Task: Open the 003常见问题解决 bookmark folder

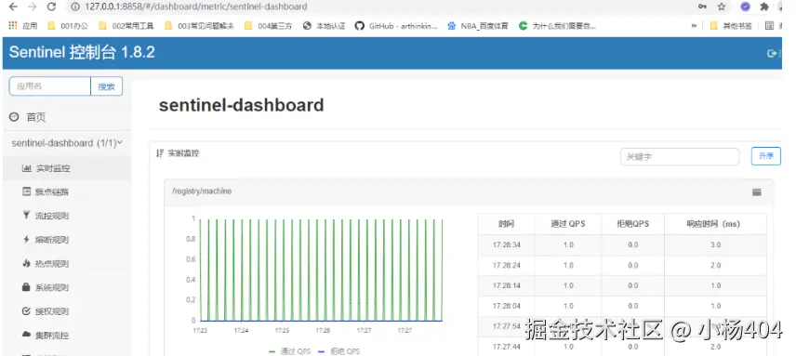Action: coord(199,26)
